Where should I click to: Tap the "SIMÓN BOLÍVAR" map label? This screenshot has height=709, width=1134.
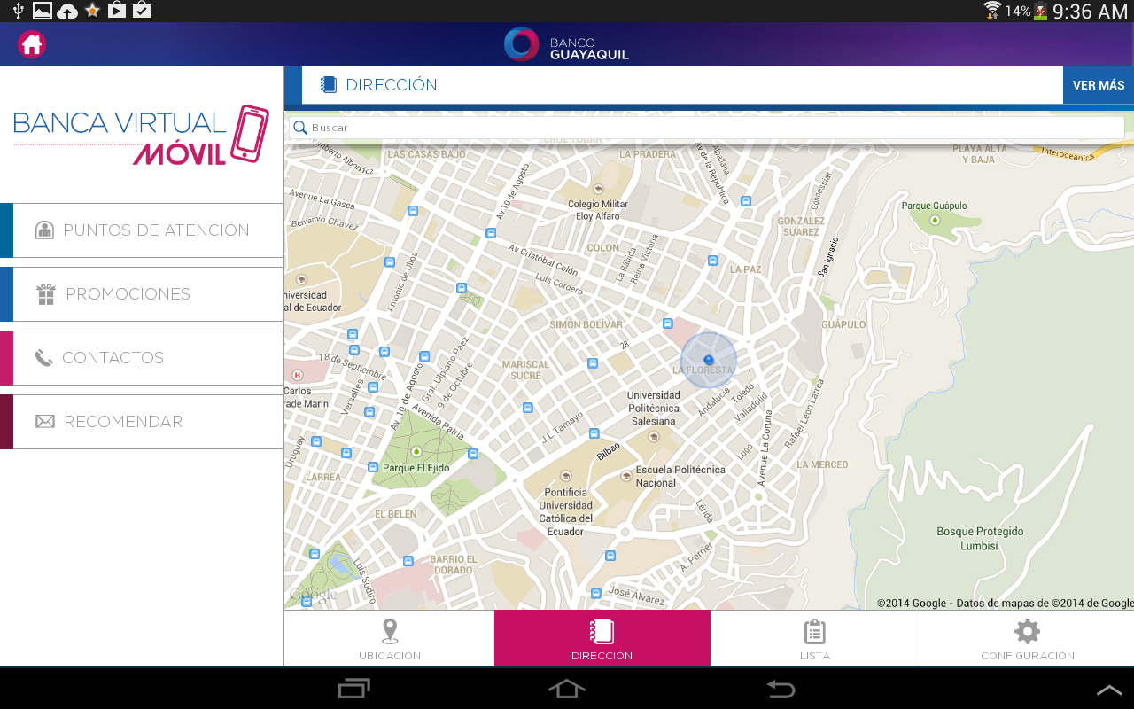pos(586,324)
